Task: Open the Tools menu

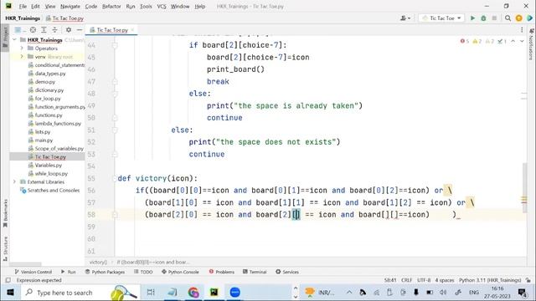Action: click(146, 6)
